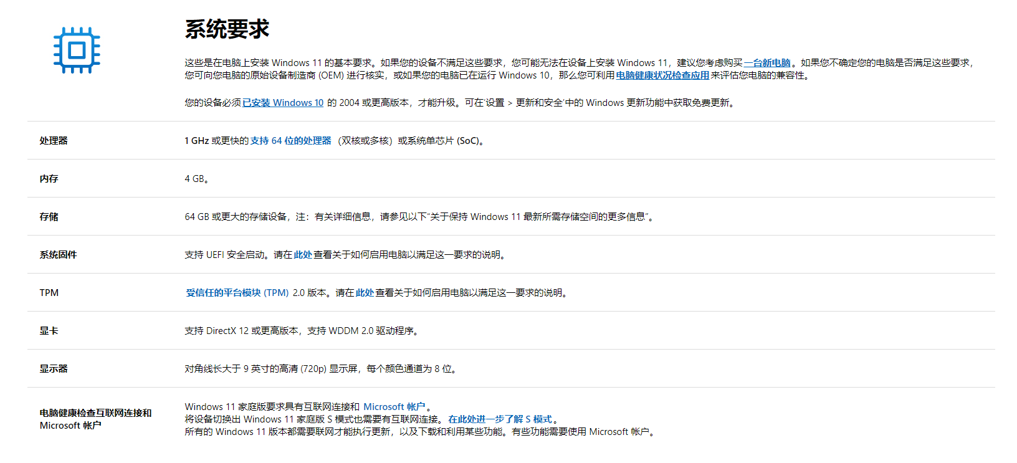The width and height of the screenshot is (1017, 463).
Task: Open the 一台新电脑 link
Action: (767, 63)
